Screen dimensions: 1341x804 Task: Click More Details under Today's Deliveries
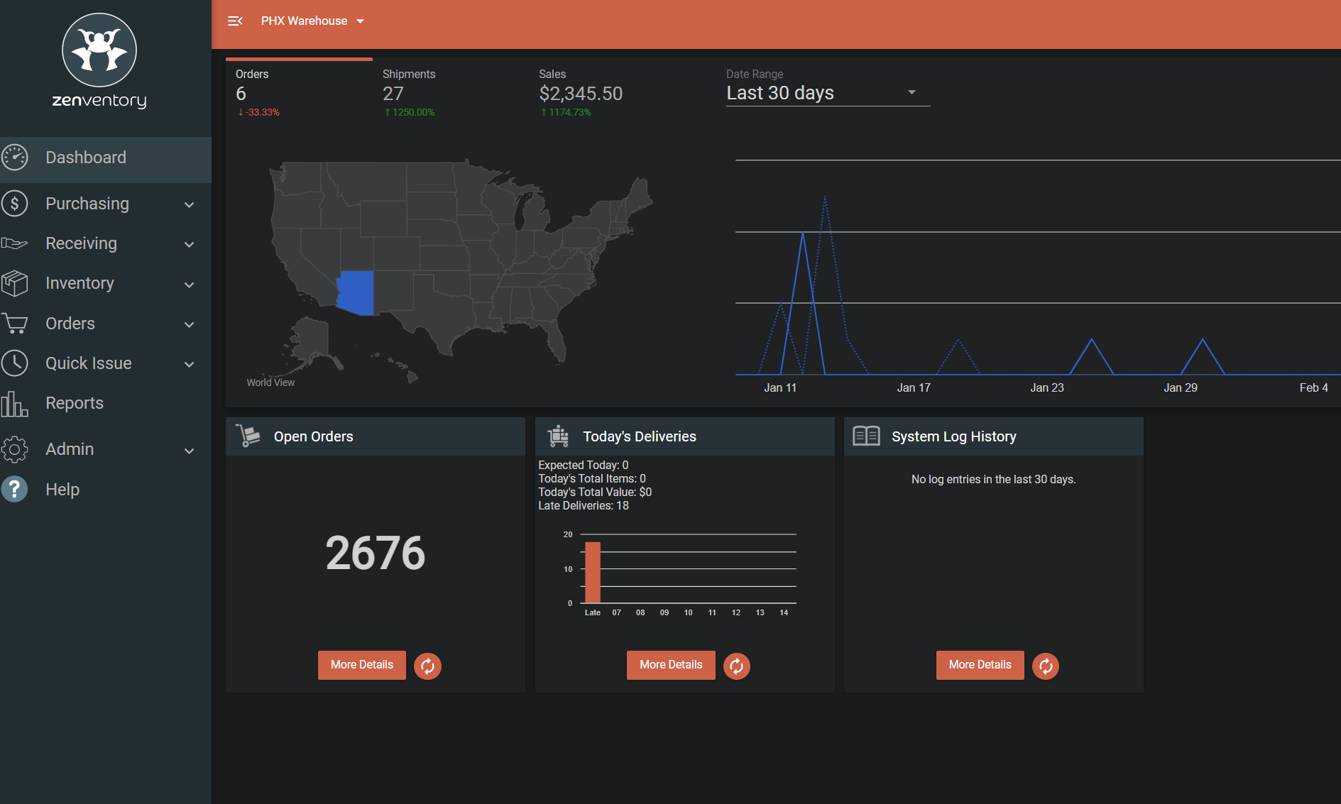(x=670, y=665)
